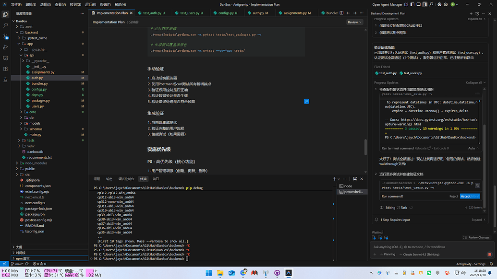The image size is (497, 279).
Task: Click the editor vertical scrollbar thumb
Action: click(365, 147)
